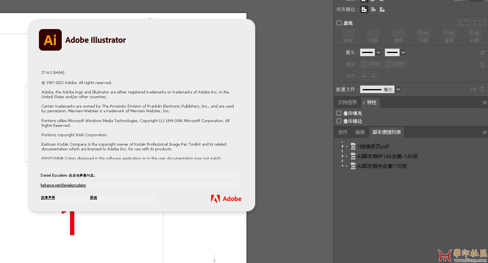Image resolution: width=488 pixels, height=263 pixels.
Task: Select the 1链接多页pdf script item
Action: point(370,146)
